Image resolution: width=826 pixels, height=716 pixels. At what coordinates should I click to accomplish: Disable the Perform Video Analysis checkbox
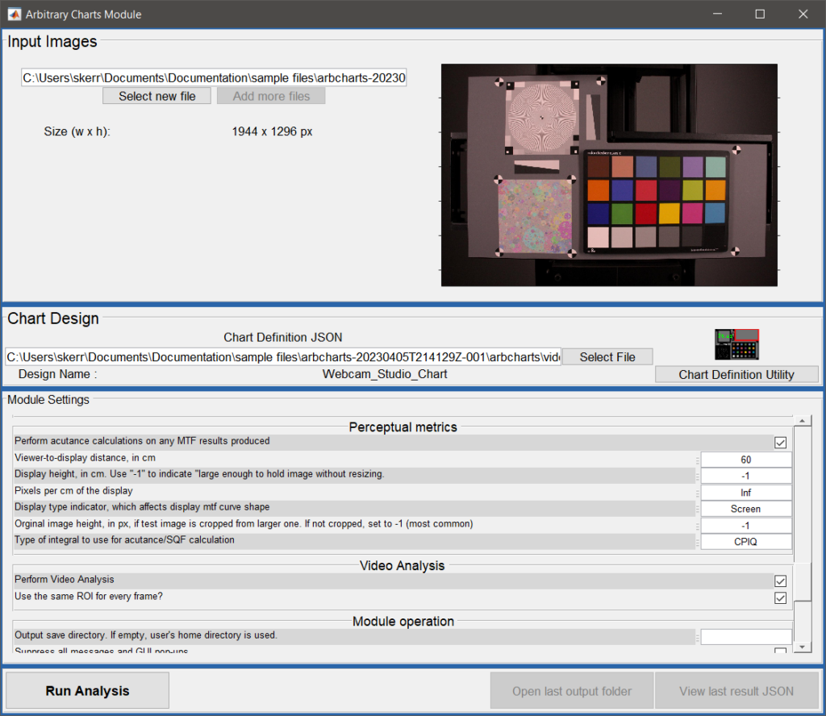(780, 581)
